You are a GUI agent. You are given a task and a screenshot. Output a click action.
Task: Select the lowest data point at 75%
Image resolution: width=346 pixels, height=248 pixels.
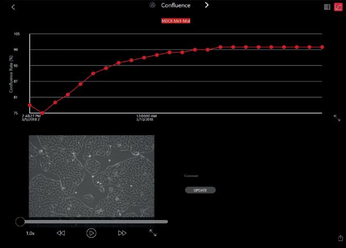pos(43,113)
